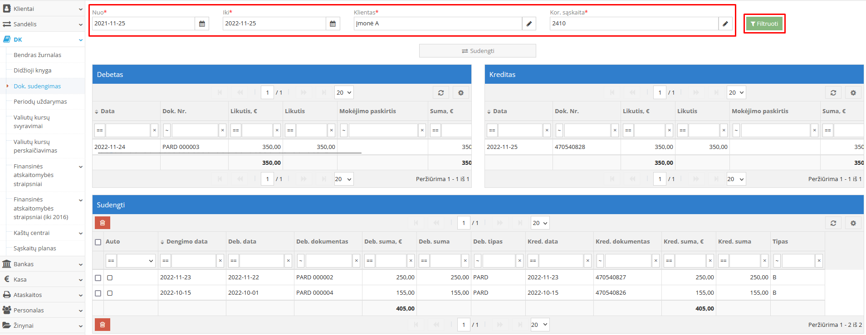Select the row checkbox for PARD 000002
This screenshot has width=866, height=335.
[98, 278]
